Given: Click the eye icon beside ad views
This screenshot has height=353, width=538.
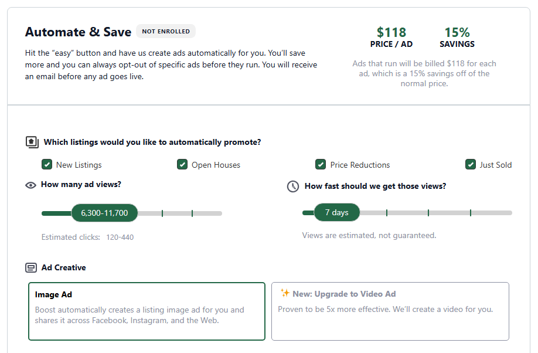Looking at the screenshot, I should point(30,185).
